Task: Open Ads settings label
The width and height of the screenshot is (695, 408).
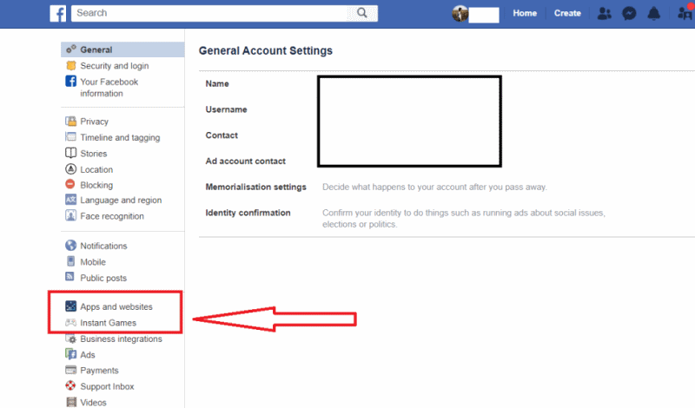Action: [x=88, y=355]
